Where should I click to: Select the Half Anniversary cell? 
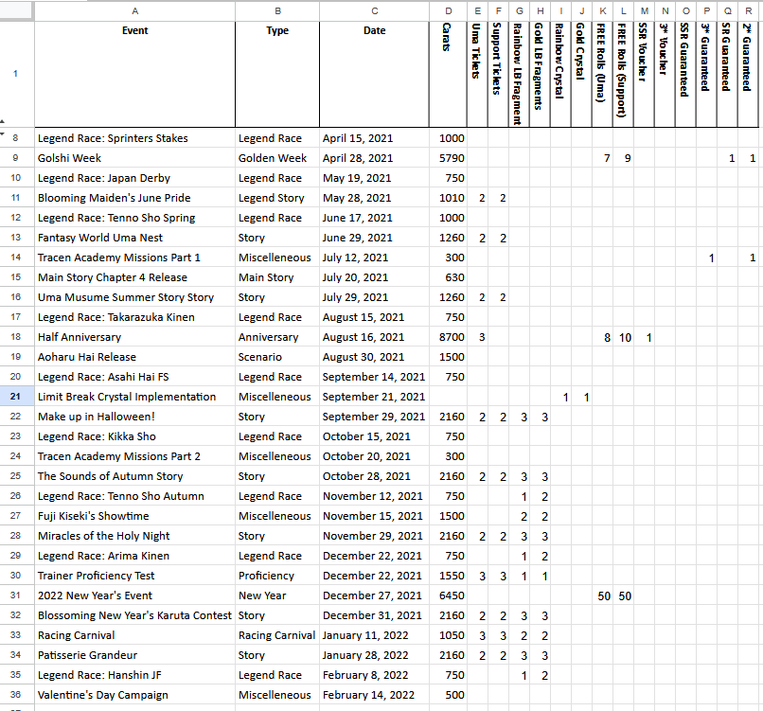point(134,337)
